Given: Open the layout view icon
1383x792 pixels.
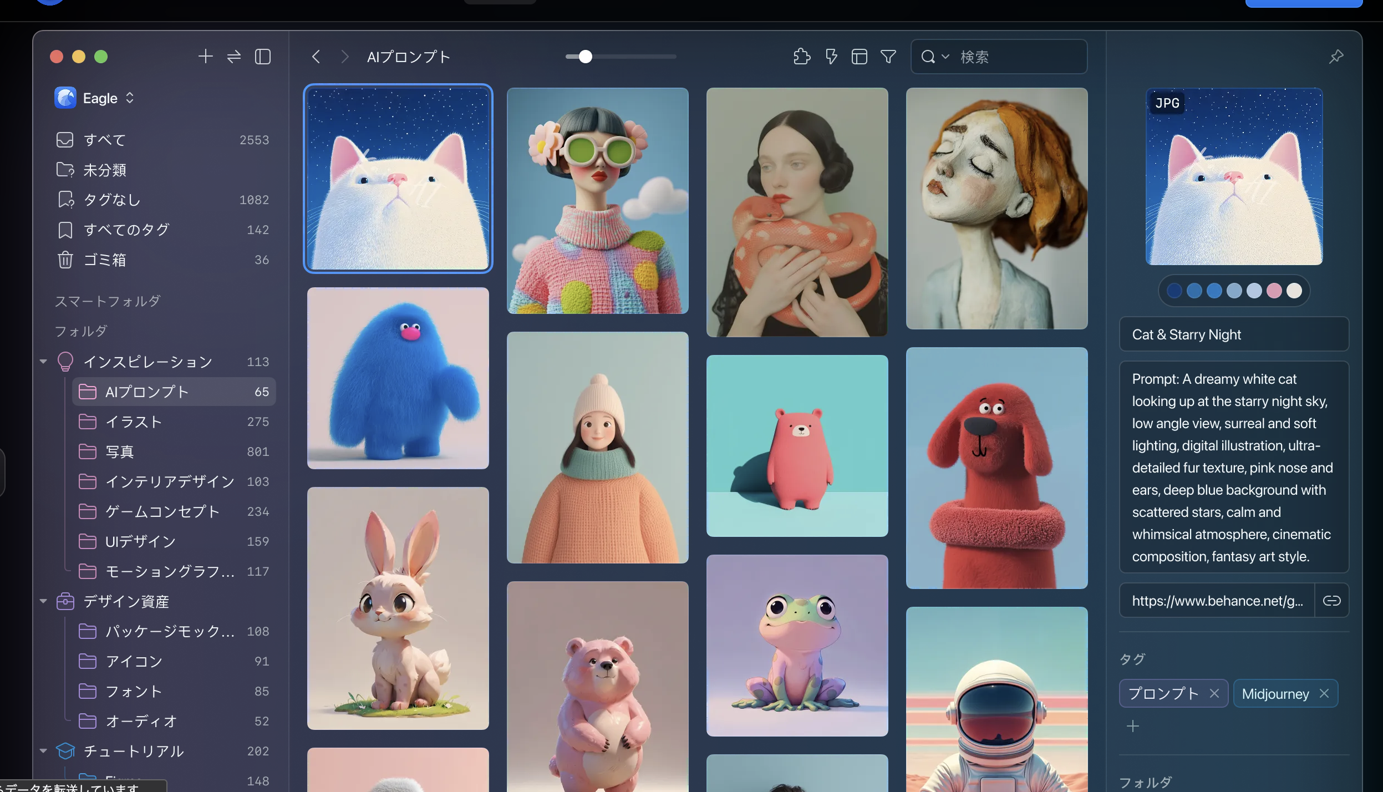Looking at the screenshot, I should tap(860, 57).
